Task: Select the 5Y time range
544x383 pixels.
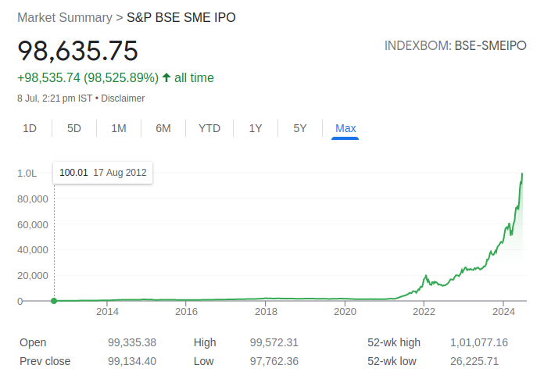Action: [x=300, y=128]
